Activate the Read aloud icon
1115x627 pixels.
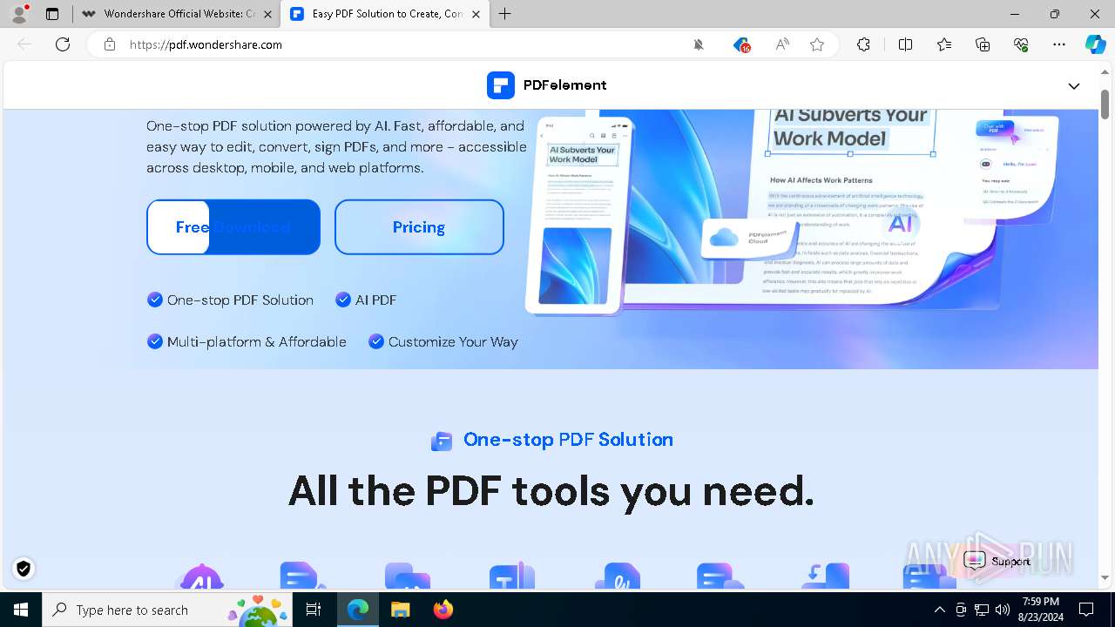[x=782, y=44]
